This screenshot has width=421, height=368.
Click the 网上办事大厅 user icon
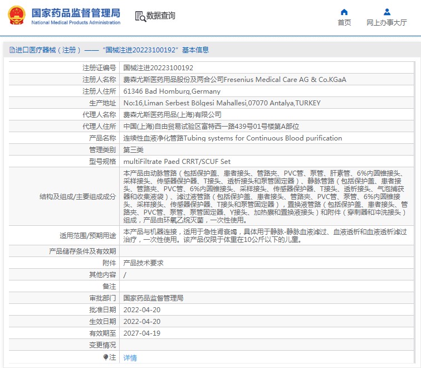click(x=387, y=12)
